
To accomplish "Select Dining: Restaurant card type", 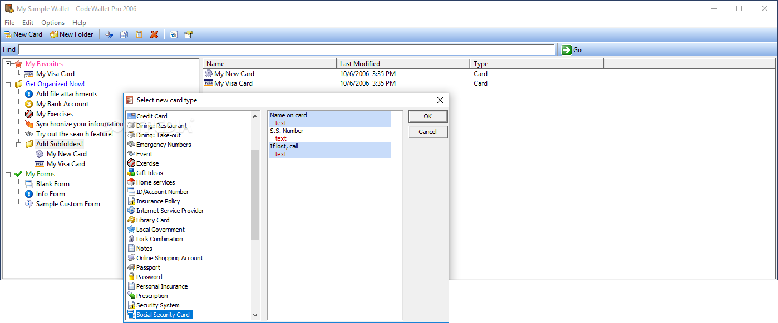I will (161, 126).
